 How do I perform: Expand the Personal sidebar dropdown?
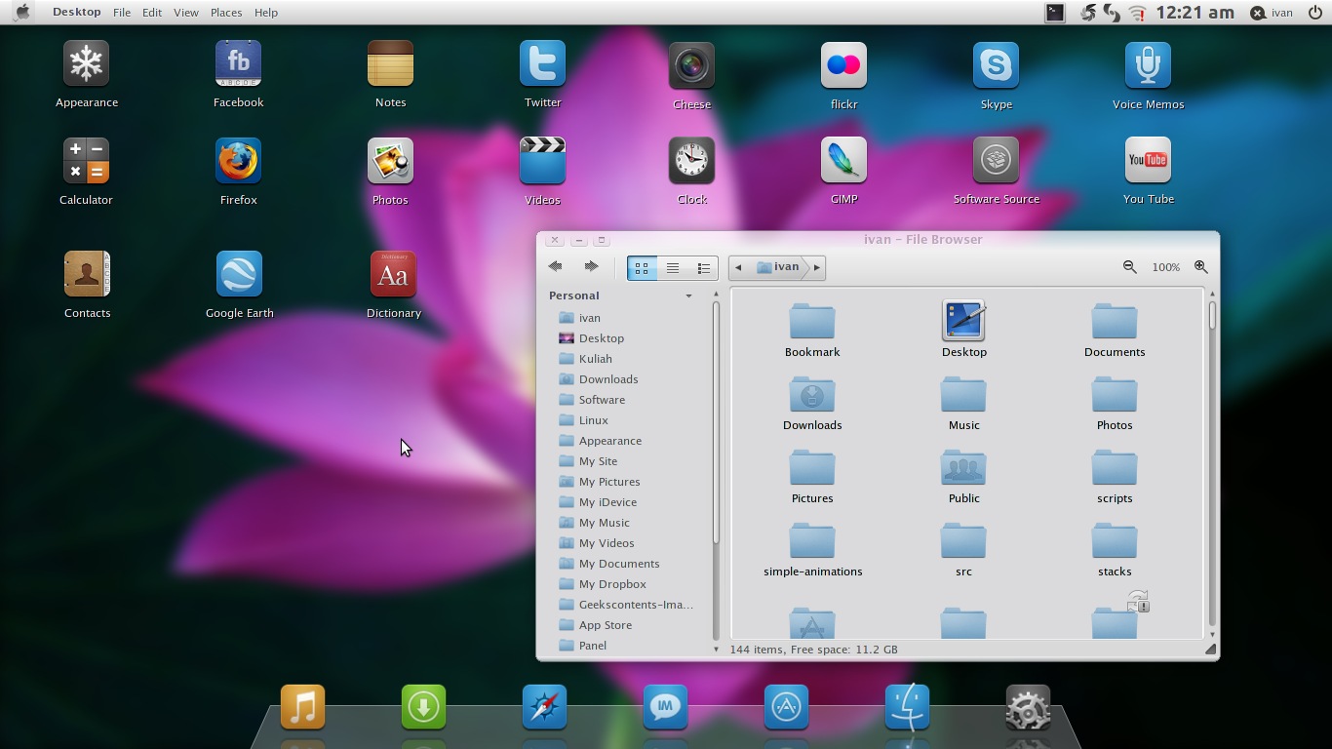tap(688, 296)
